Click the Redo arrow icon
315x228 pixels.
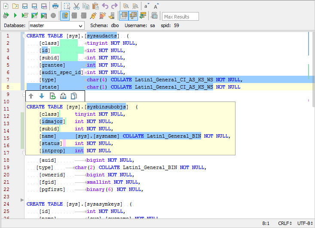tap(114, 6)
